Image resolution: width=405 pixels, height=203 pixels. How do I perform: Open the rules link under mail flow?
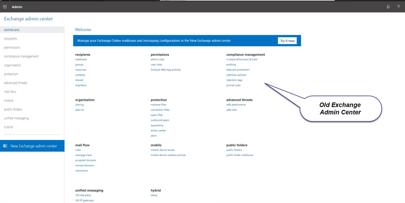pos(78,150)
